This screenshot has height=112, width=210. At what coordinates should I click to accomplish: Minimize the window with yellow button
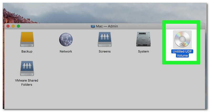13,26
